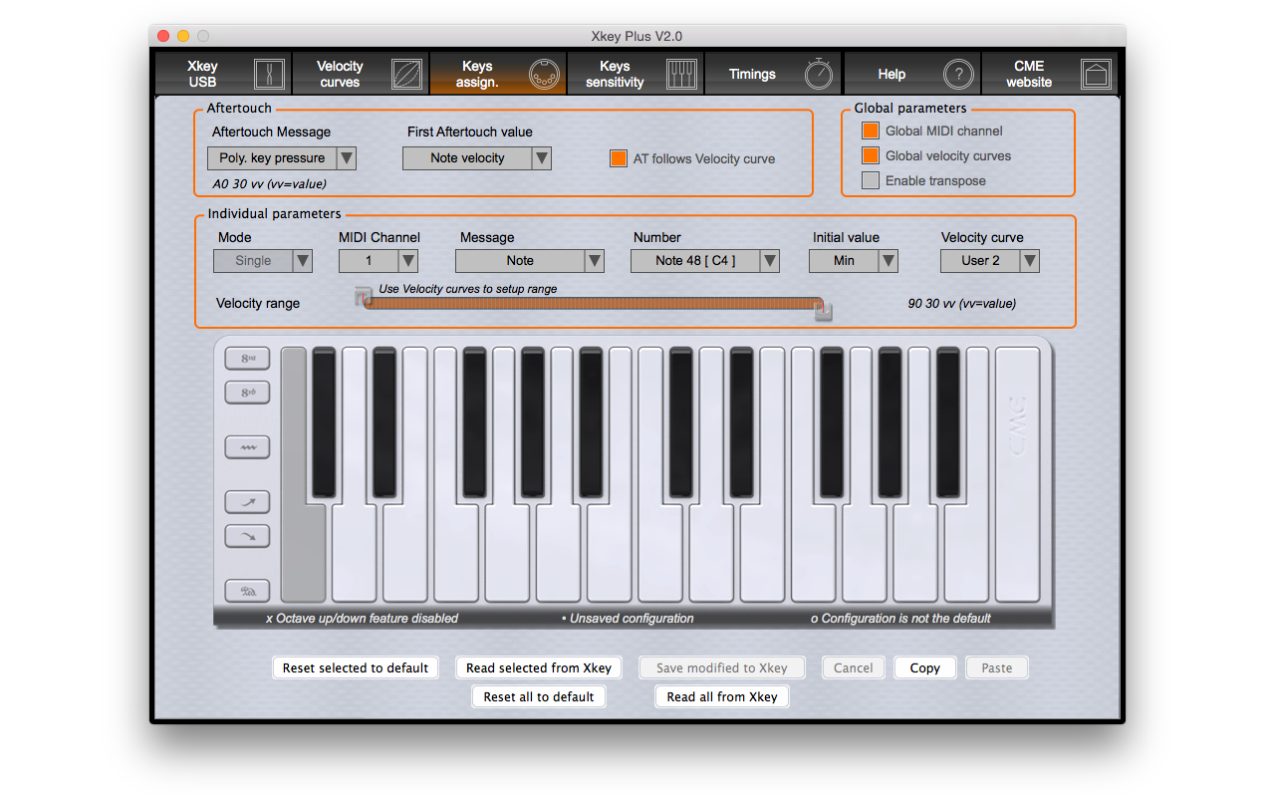Viewport: 1275px width, 797px height.
Task: Click the pitch bend up arrow button
Action: point(248,502)
